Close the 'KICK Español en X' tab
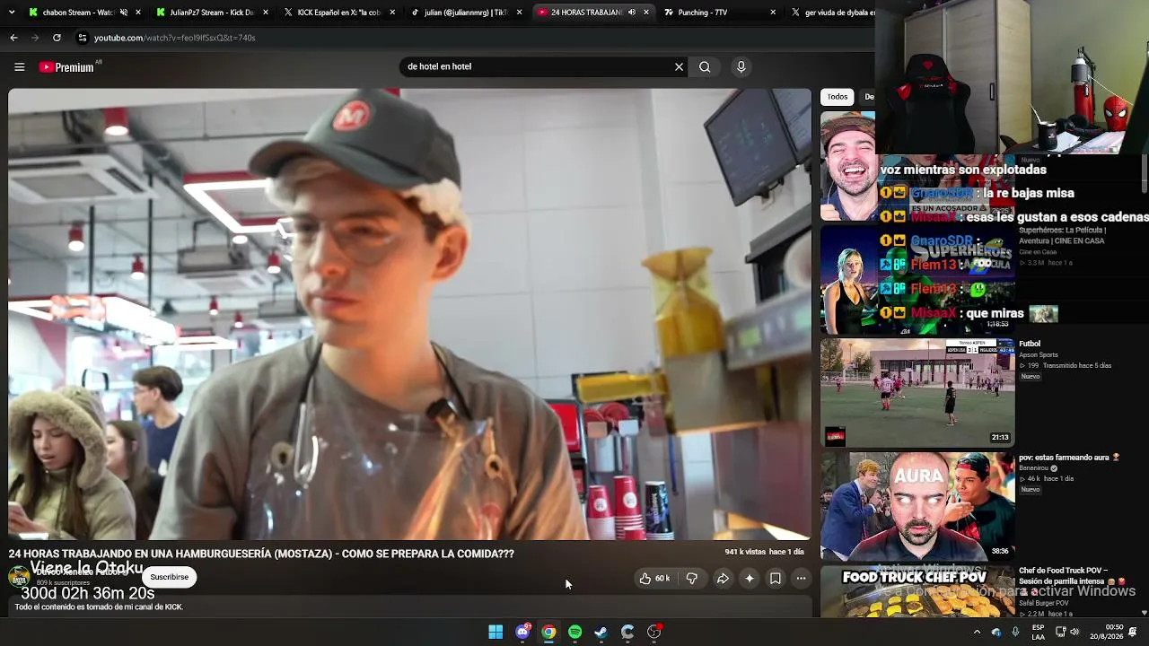 pyautogui.click(x=392, y=13)
